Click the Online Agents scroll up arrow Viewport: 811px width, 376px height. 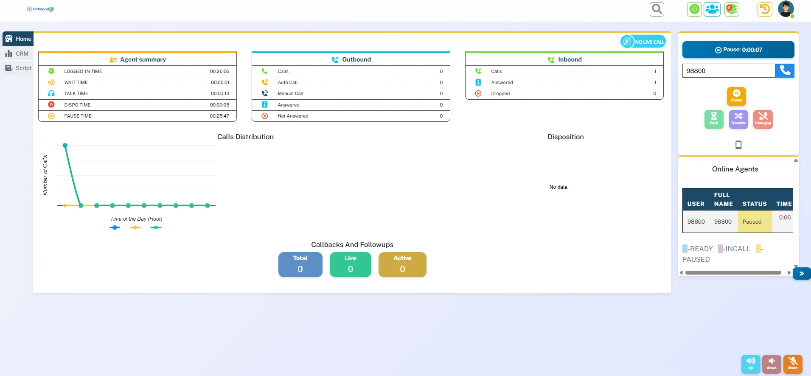796,160
